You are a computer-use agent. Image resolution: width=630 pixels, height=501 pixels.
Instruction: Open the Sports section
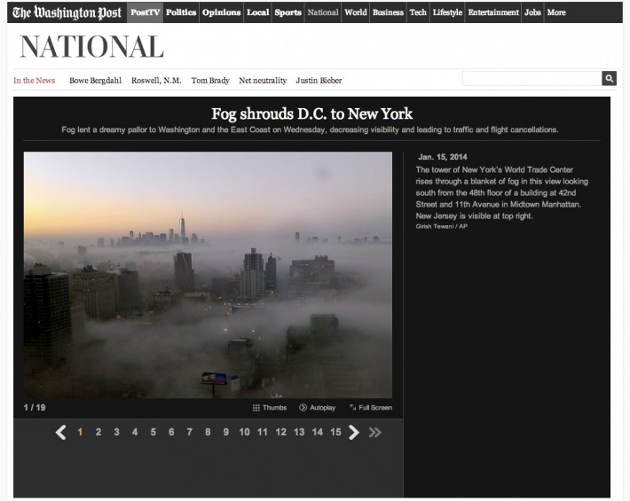[287, 12]
